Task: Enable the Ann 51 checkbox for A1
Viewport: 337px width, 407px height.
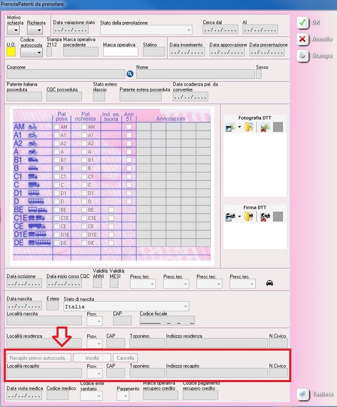Action: coord(129,135)
